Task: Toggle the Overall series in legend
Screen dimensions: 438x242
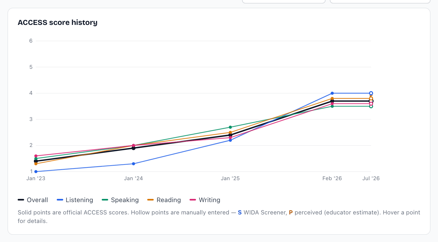Action: pyautogui.click(x=33, y=200)
